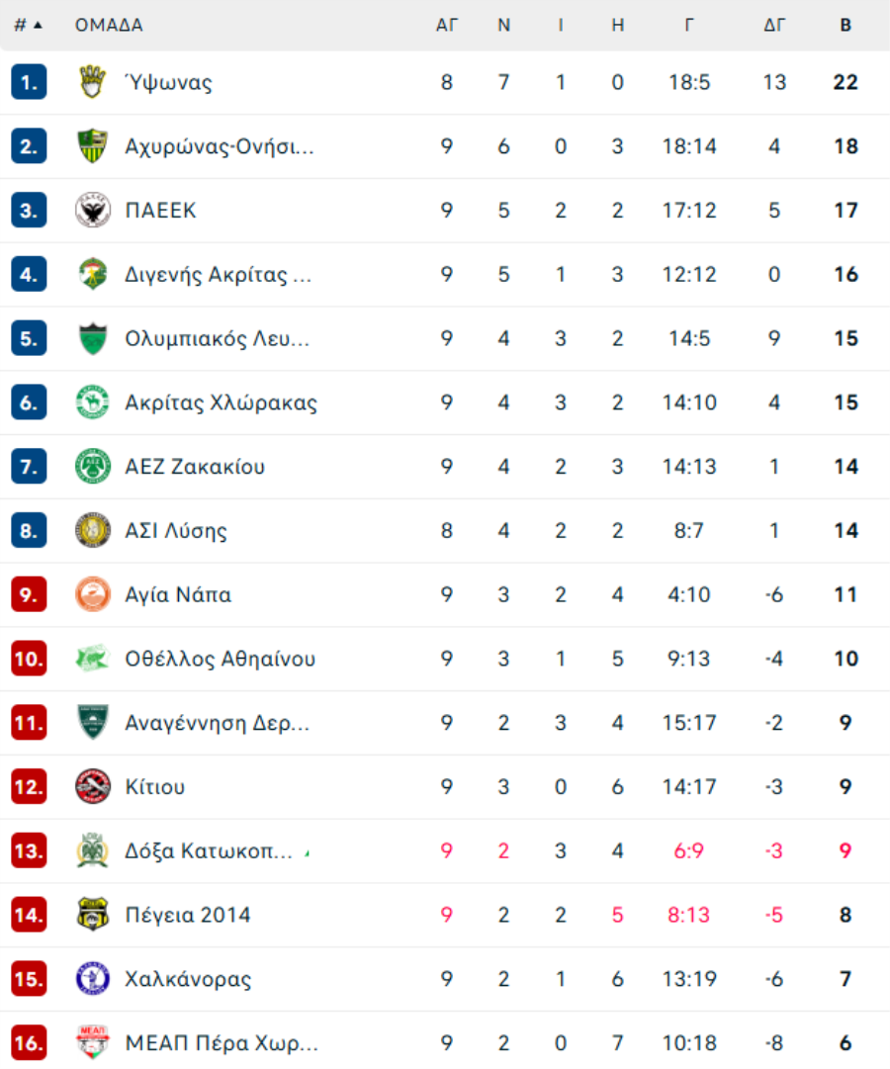This screenshot has height=1069, width=890.
Task: Open the ΑΕΖ Ζακακίου round badge
Action: (93, 467)
